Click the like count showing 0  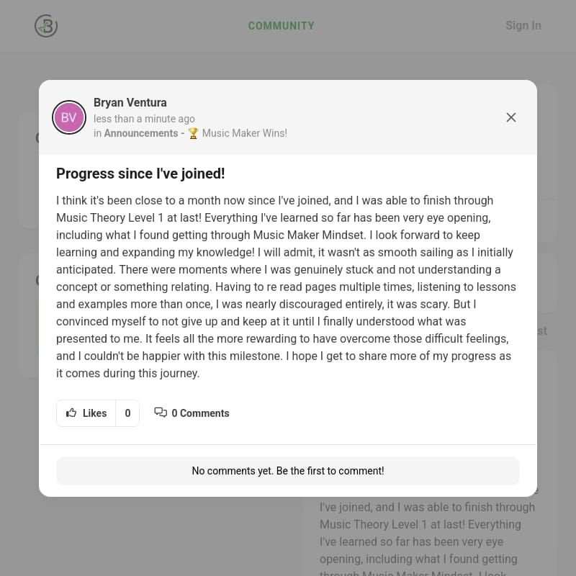click(127, 413)
